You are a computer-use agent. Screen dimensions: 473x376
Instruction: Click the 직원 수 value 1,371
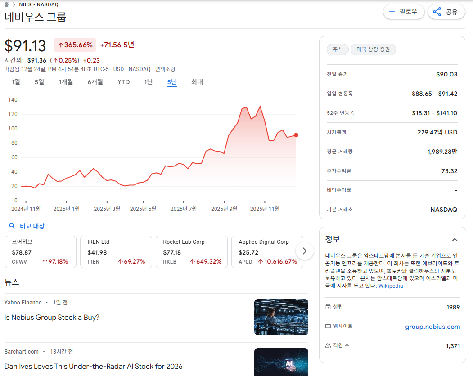tap(453, 346)
